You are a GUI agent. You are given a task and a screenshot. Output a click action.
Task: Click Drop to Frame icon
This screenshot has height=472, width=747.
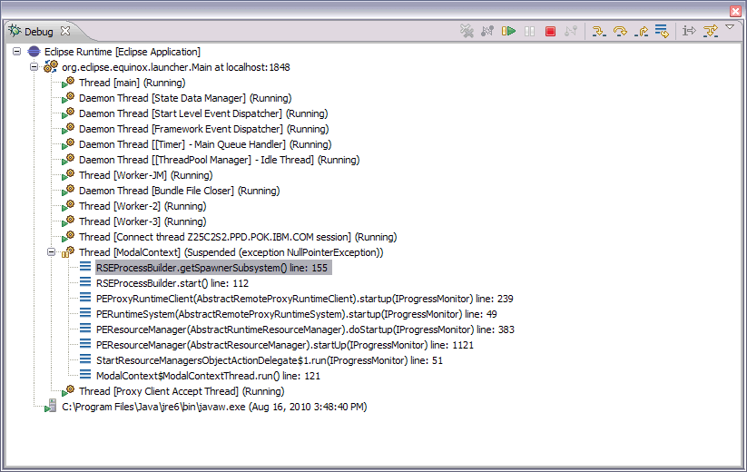pos(662,32)
